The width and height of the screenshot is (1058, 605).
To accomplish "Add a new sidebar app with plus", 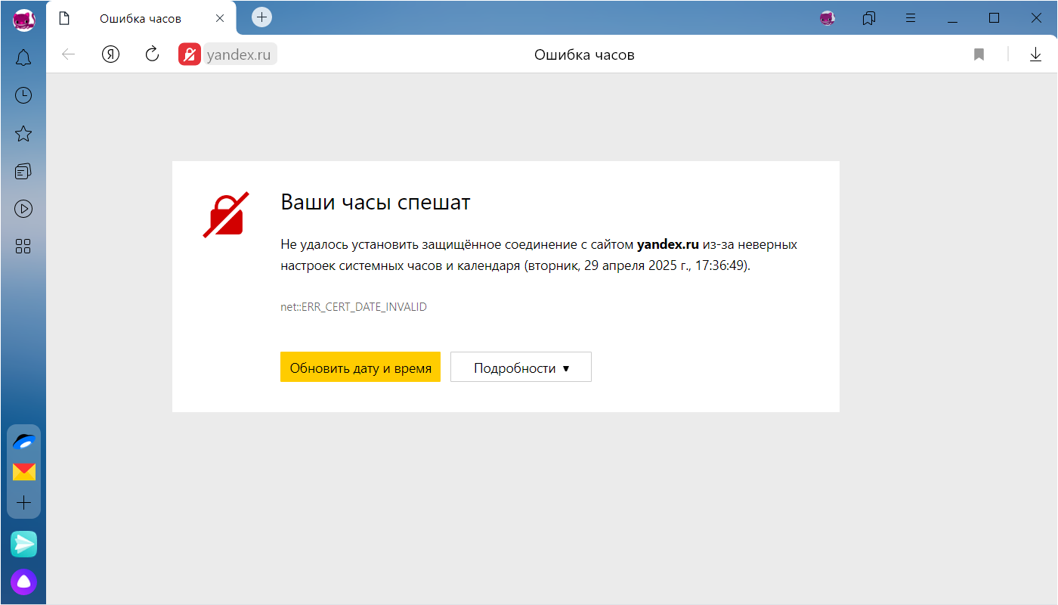I will coord(24,503).
